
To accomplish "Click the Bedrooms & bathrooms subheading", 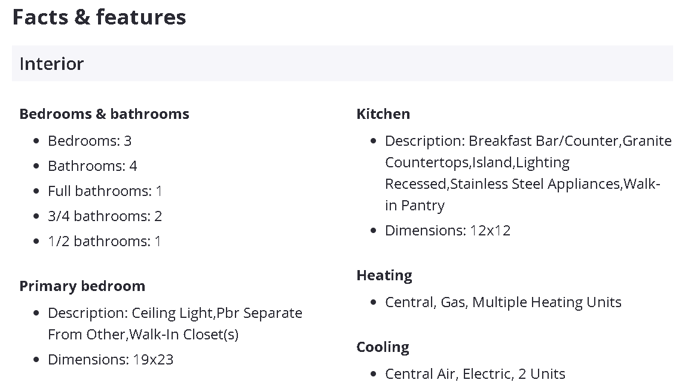I will click(x=104, y=114).
